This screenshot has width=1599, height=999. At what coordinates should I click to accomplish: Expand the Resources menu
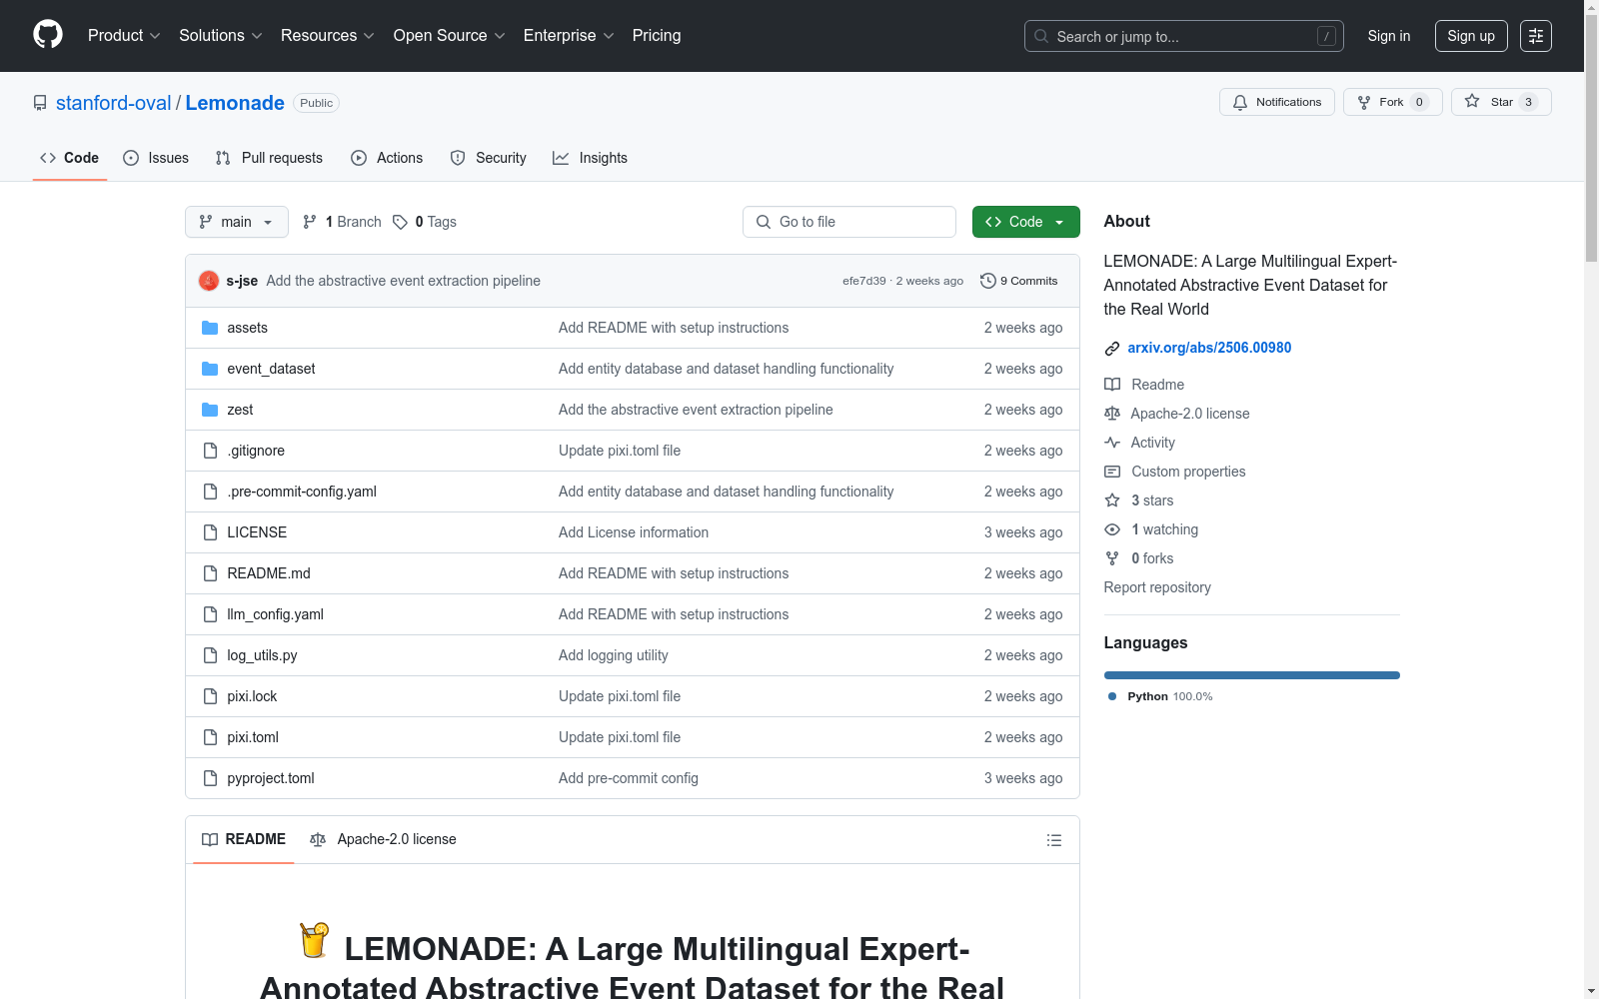[x=328, y=35]
